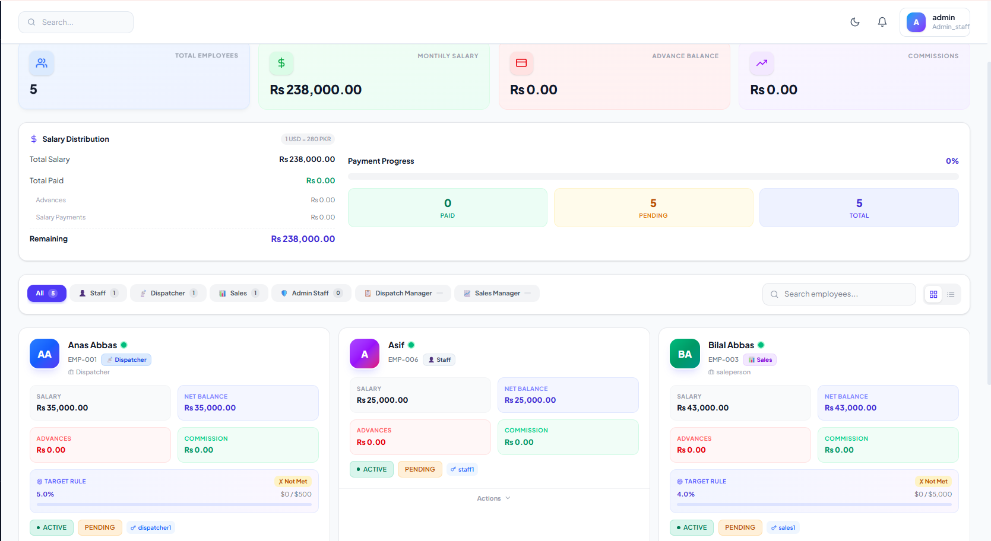991x541 pixels.
Task: Expand Actions dropdown on Asif card
Action: [493, 498]
